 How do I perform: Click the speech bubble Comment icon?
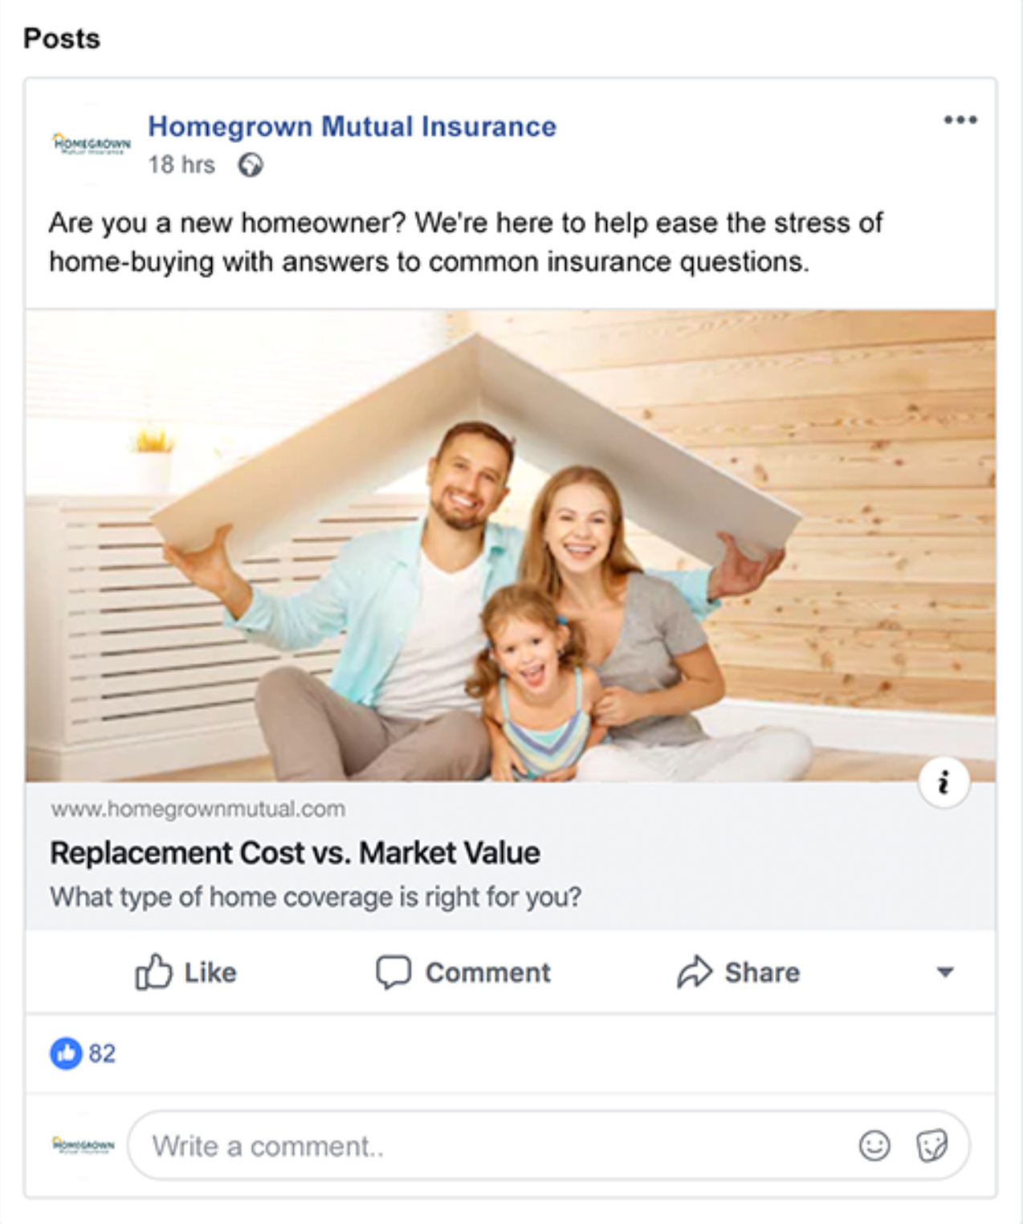[393, 972]
